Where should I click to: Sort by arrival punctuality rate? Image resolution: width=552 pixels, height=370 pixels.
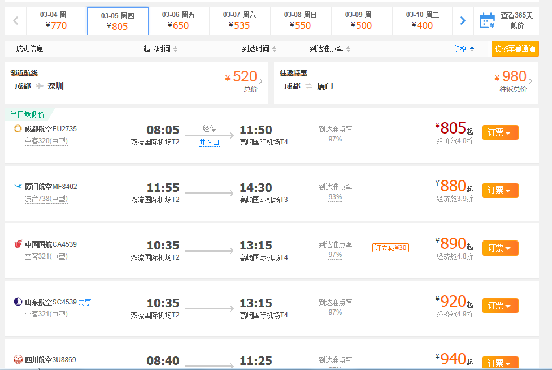click(x=330, y=49)
